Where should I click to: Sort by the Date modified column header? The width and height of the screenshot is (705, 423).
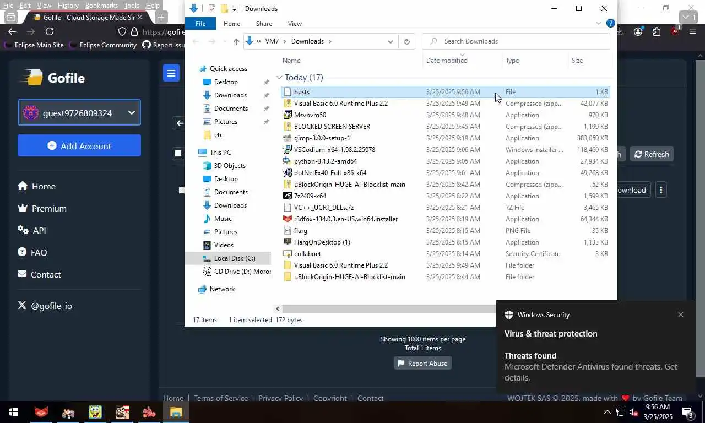pyautogui.click(x=447, y=61)
